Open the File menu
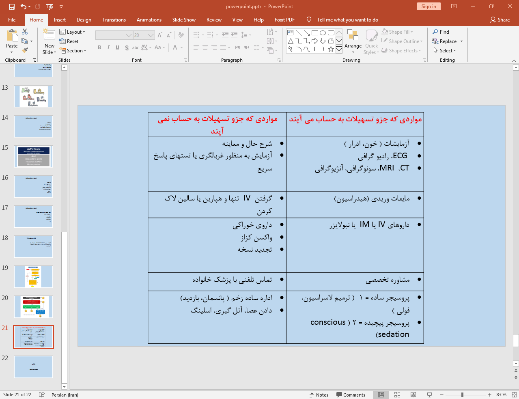Screen dimensions: 519x399 12,19
